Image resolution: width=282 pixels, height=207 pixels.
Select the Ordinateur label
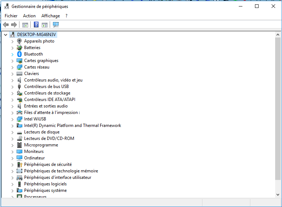pyautogui.click(x=34, y=158)
